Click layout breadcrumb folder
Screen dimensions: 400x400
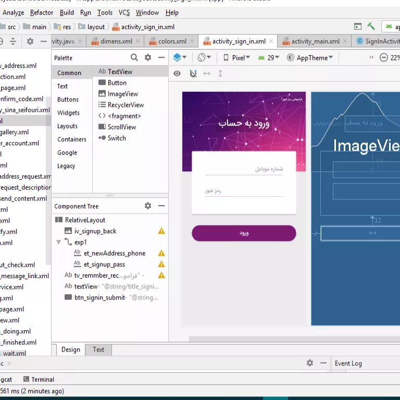tap(92, 27)
